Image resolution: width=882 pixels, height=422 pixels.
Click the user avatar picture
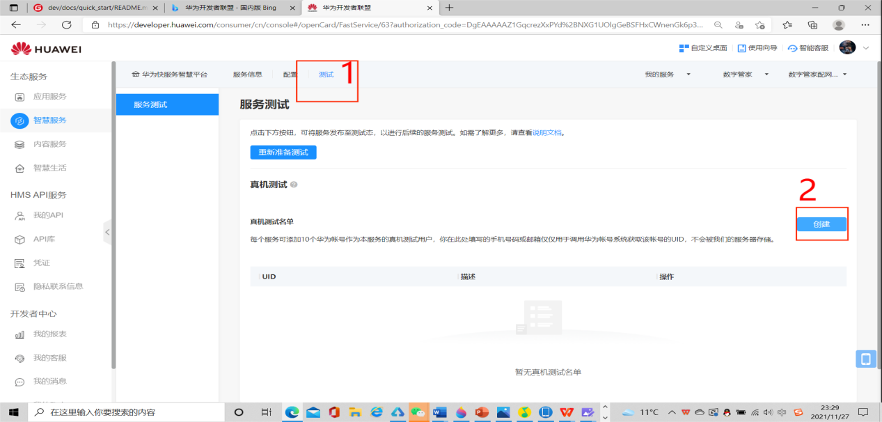click(847, 47)
